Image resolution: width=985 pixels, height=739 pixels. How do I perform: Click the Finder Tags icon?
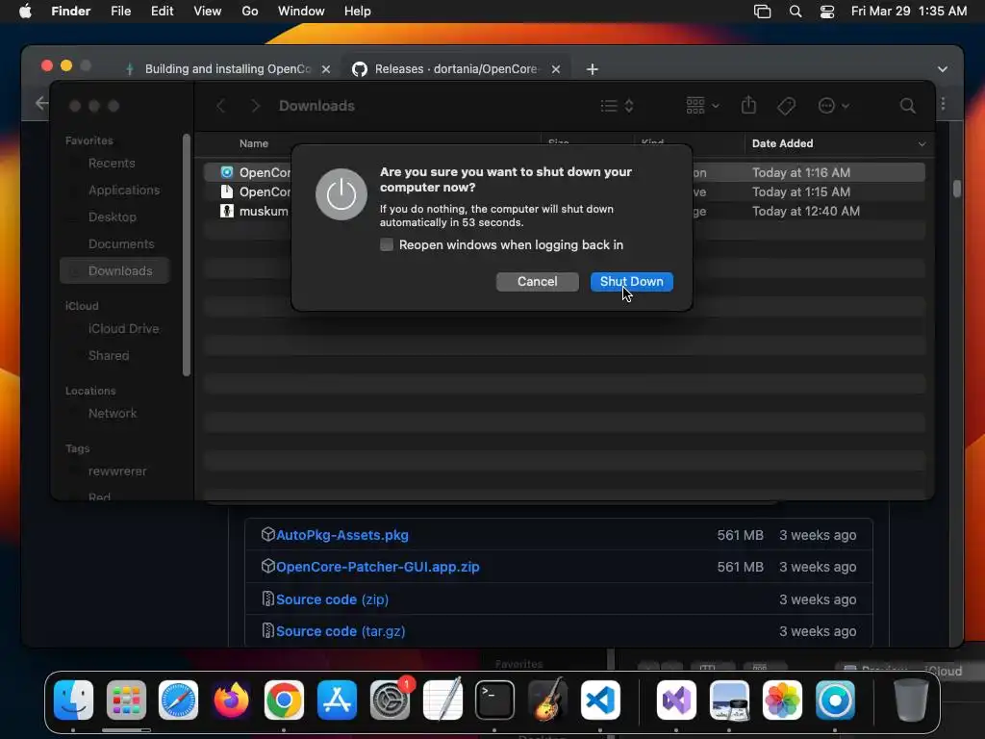click(x=786, y=106)
